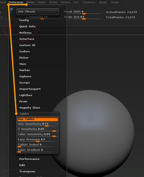Click the palette dock refresh icon

click(x=11, y=9)
